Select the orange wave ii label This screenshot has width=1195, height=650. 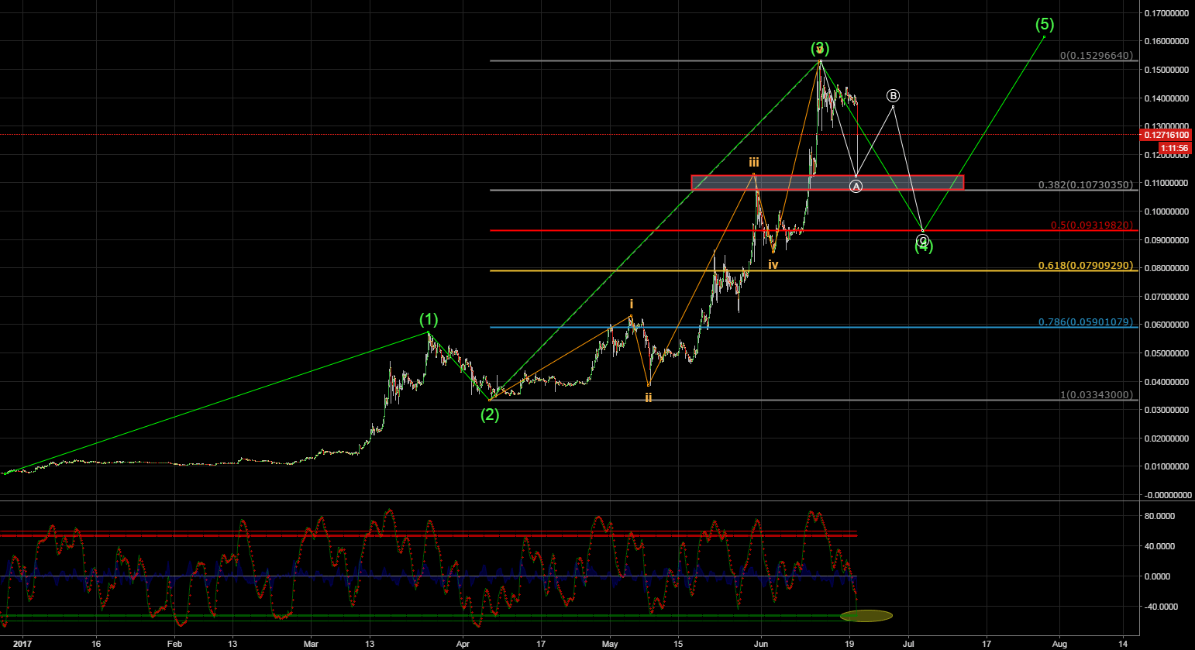click(648, 397)
